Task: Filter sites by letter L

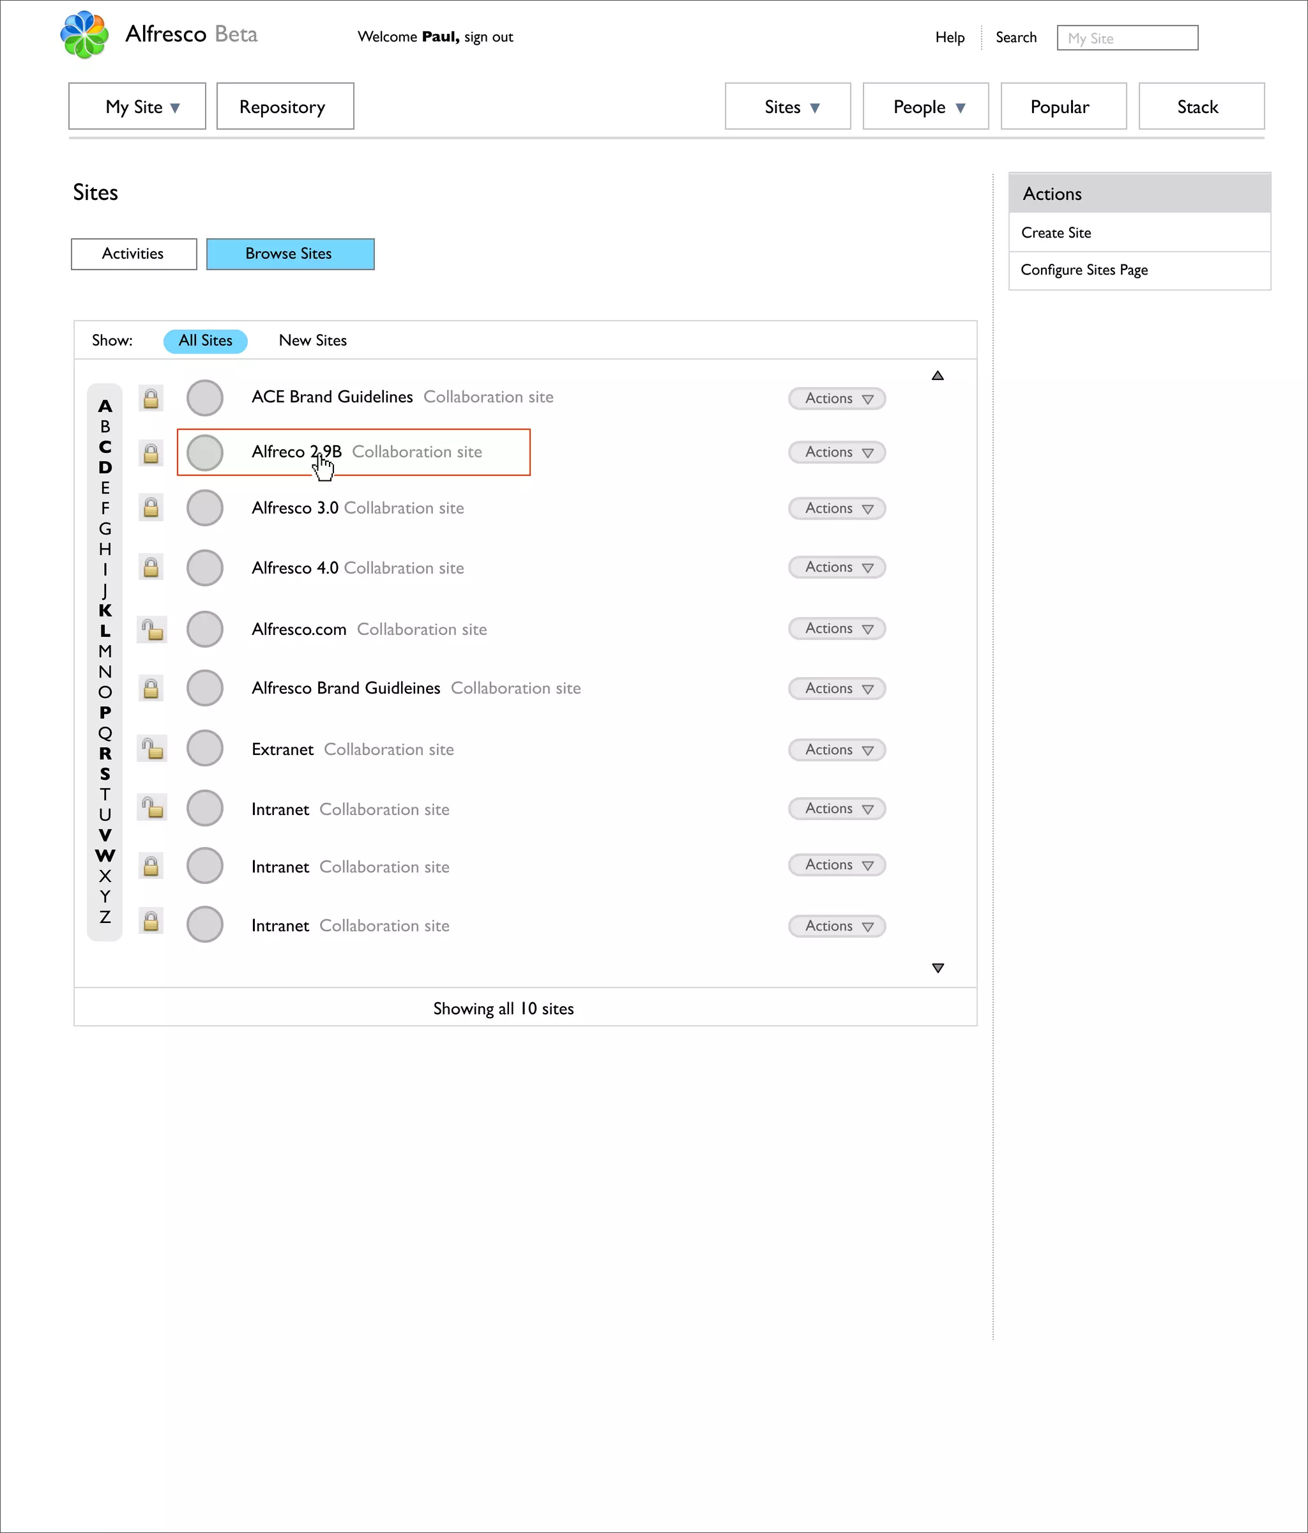Action: pos(105,631)
